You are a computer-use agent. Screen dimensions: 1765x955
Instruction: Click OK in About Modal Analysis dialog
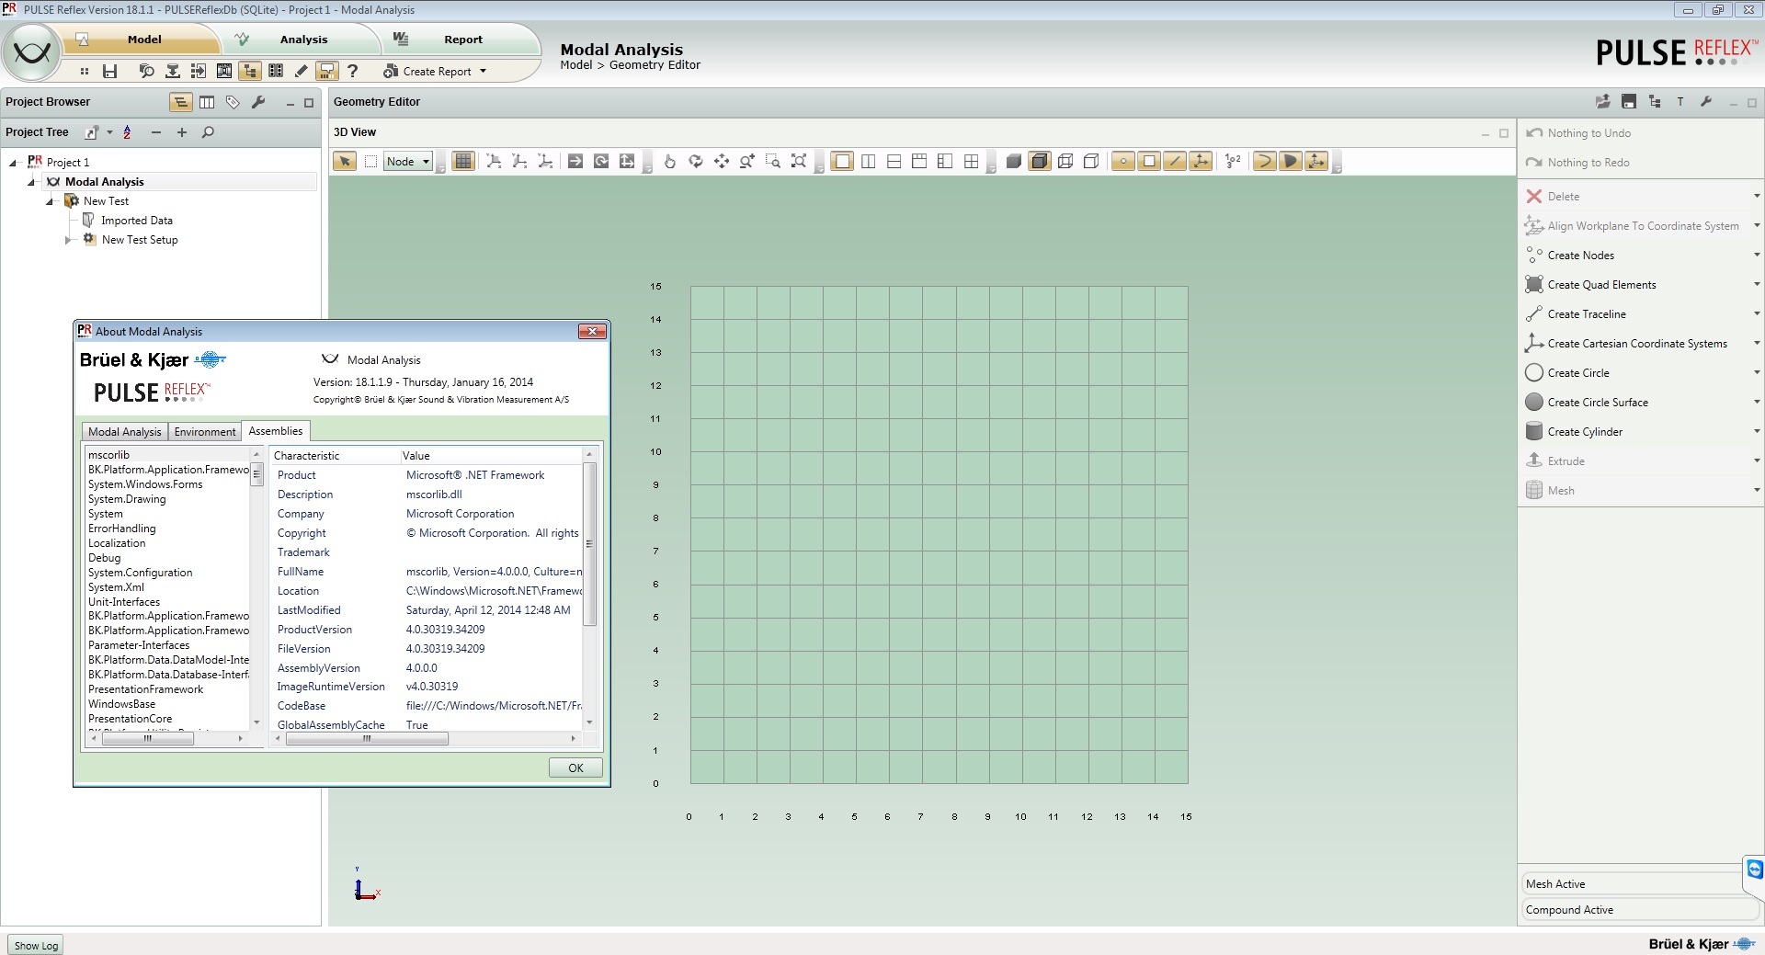(x=575, y=767)
